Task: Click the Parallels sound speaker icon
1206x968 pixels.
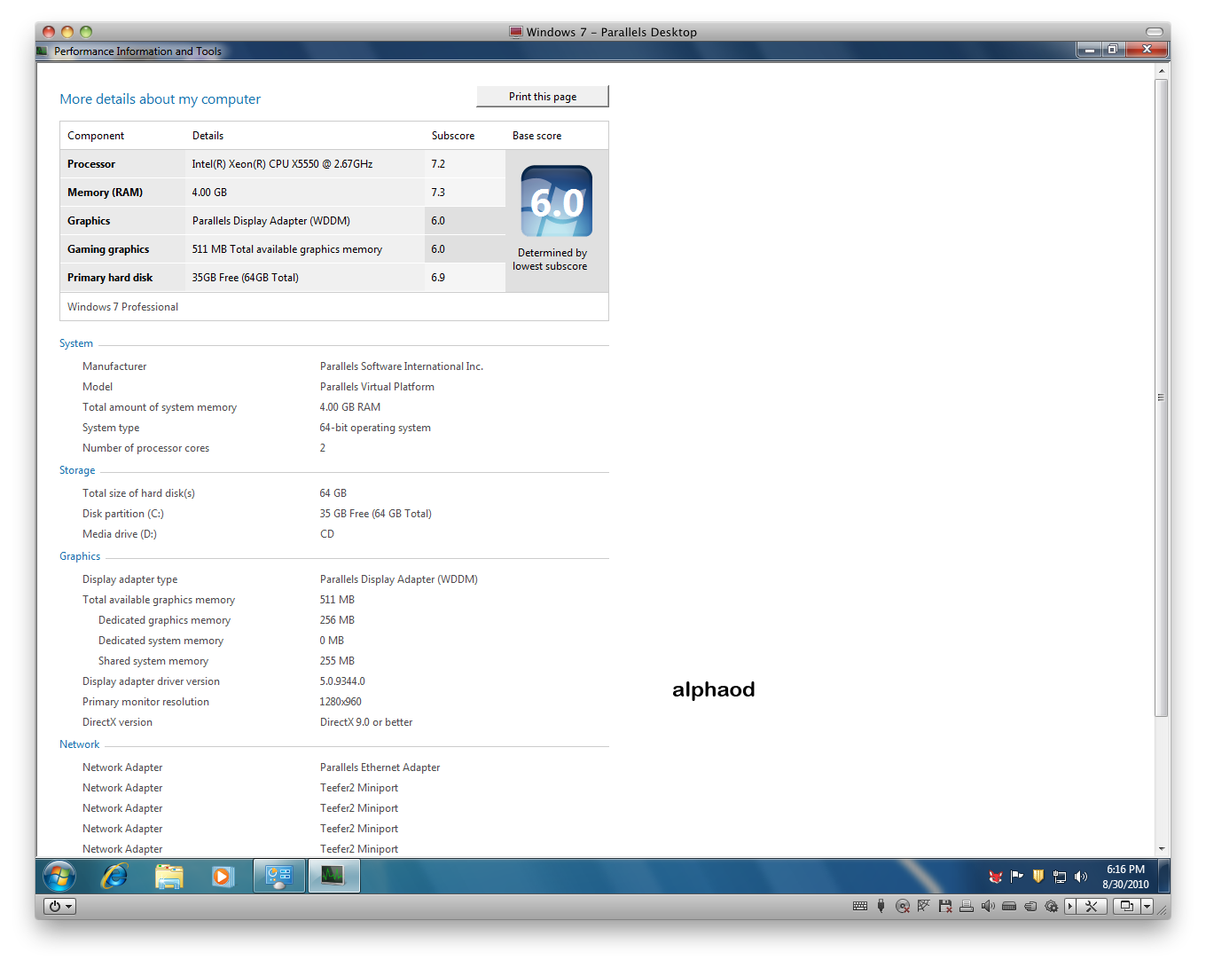Action: coord(988,906)
